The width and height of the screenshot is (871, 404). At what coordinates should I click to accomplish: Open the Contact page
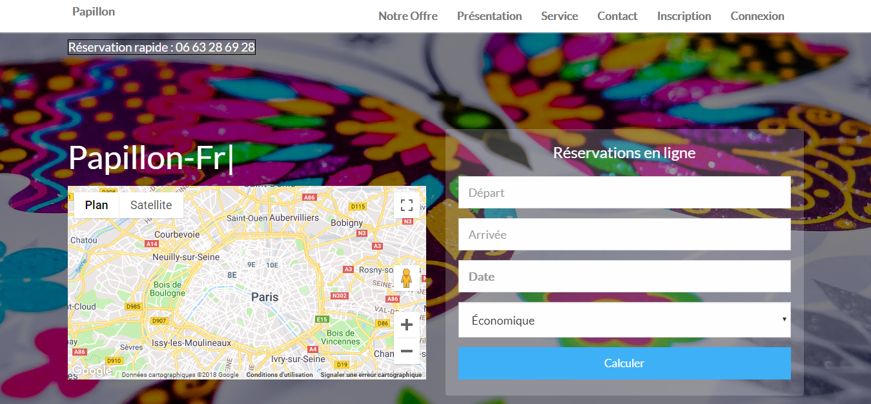(x=617, y=16)
